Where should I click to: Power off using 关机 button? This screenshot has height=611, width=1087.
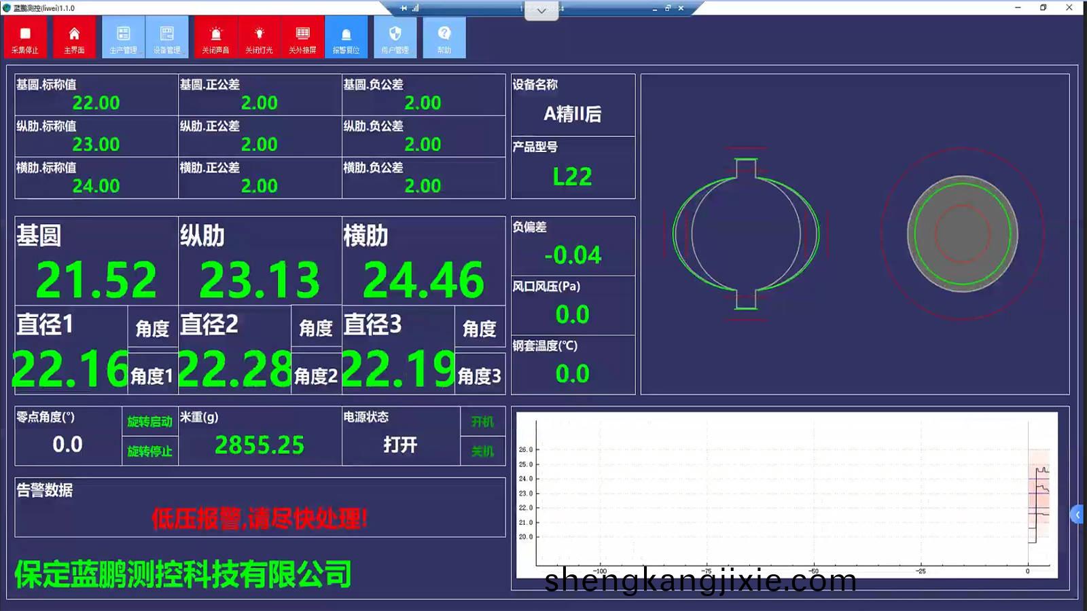[x=482, y=451]
